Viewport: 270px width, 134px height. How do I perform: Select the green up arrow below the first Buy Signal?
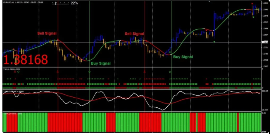(89, 72)
